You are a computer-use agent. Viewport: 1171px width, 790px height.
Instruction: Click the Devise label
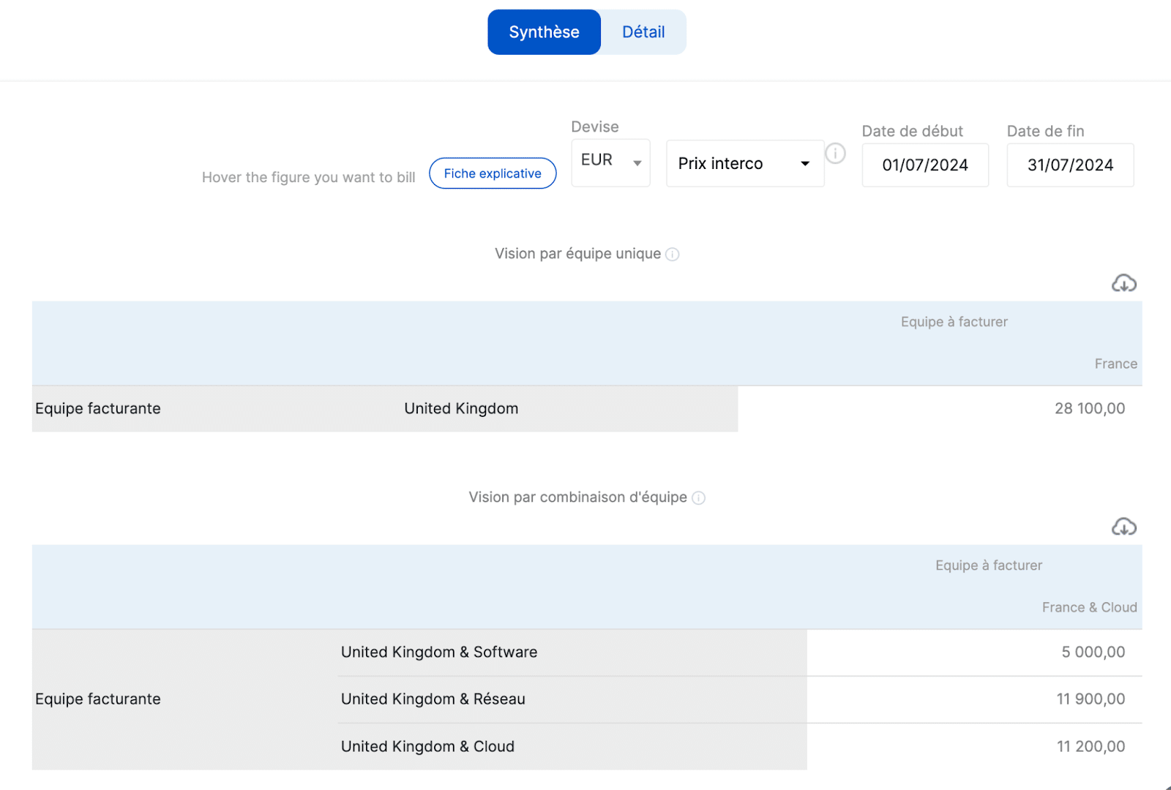click(595, 127)
